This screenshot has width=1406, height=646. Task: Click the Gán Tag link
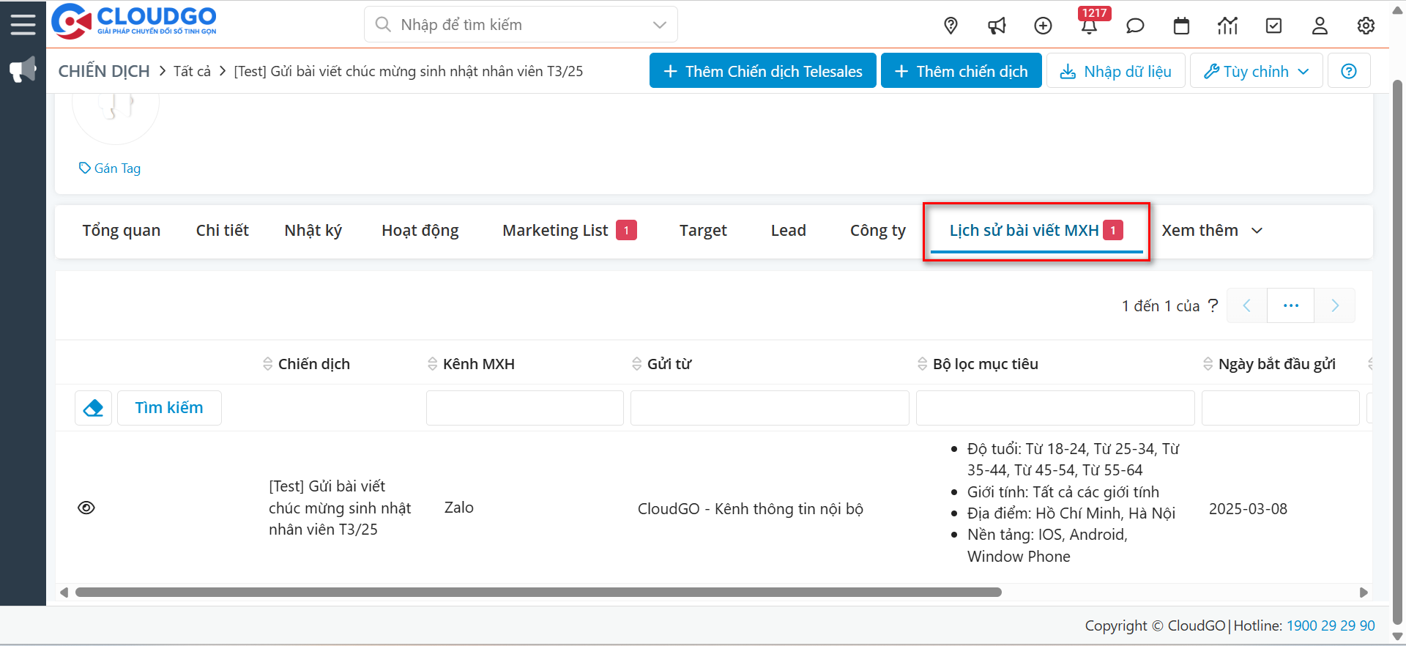pyautogui.click(x=110, y=168)
